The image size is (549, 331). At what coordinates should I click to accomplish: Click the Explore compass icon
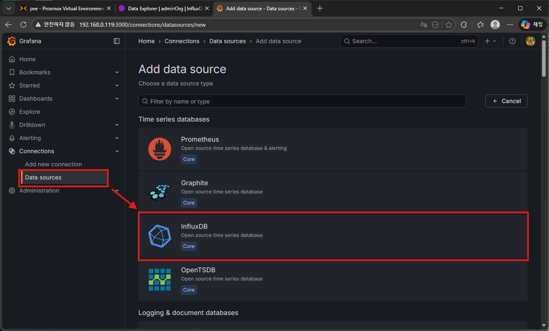click(x=12, y=112)
